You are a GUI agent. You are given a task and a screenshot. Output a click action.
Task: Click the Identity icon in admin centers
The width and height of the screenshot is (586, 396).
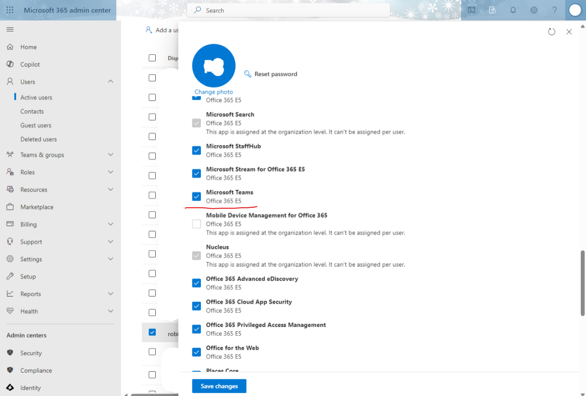click(x=10, y=388)
